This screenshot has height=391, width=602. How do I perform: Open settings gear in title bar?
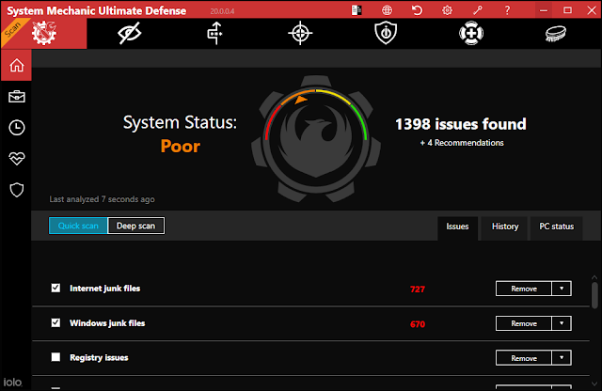[448, 10]
